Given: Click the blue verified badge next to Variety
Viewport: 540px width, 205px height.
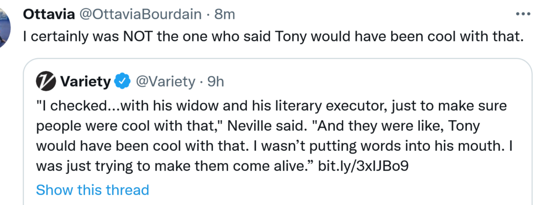Looking at the screenshot, I should pyautogui.click(x=122, y=81).
